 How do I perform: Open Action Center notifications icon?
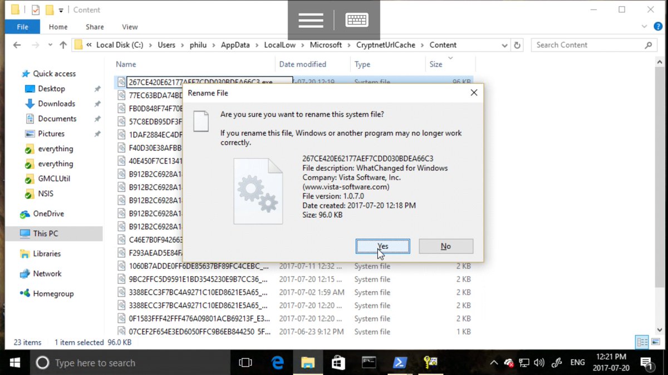[x=647, y=363]
